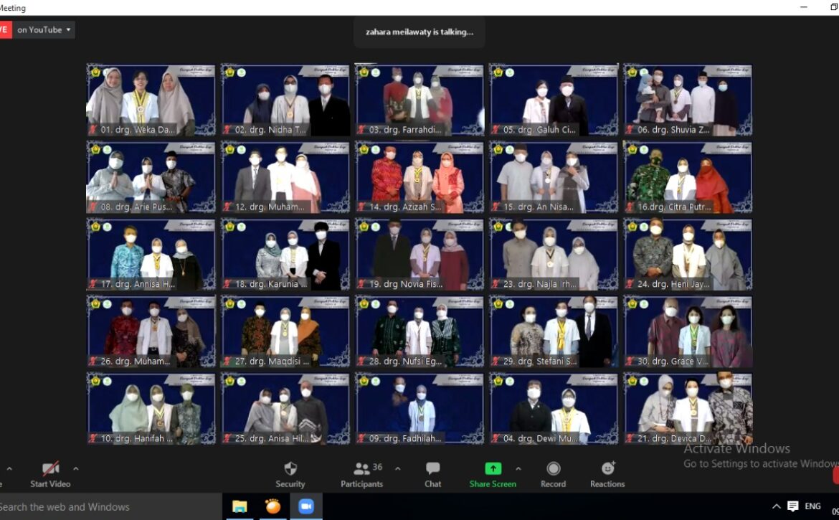839x520 pixels.
Task: Expand the Share Screen options arrow
Action: [x=518, y=468]
